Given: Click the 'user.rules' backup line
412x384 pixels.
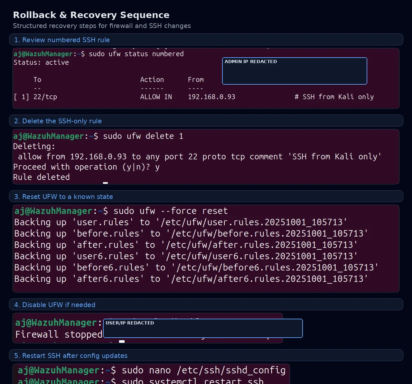Looking at the screenshot, I should 181,222.
